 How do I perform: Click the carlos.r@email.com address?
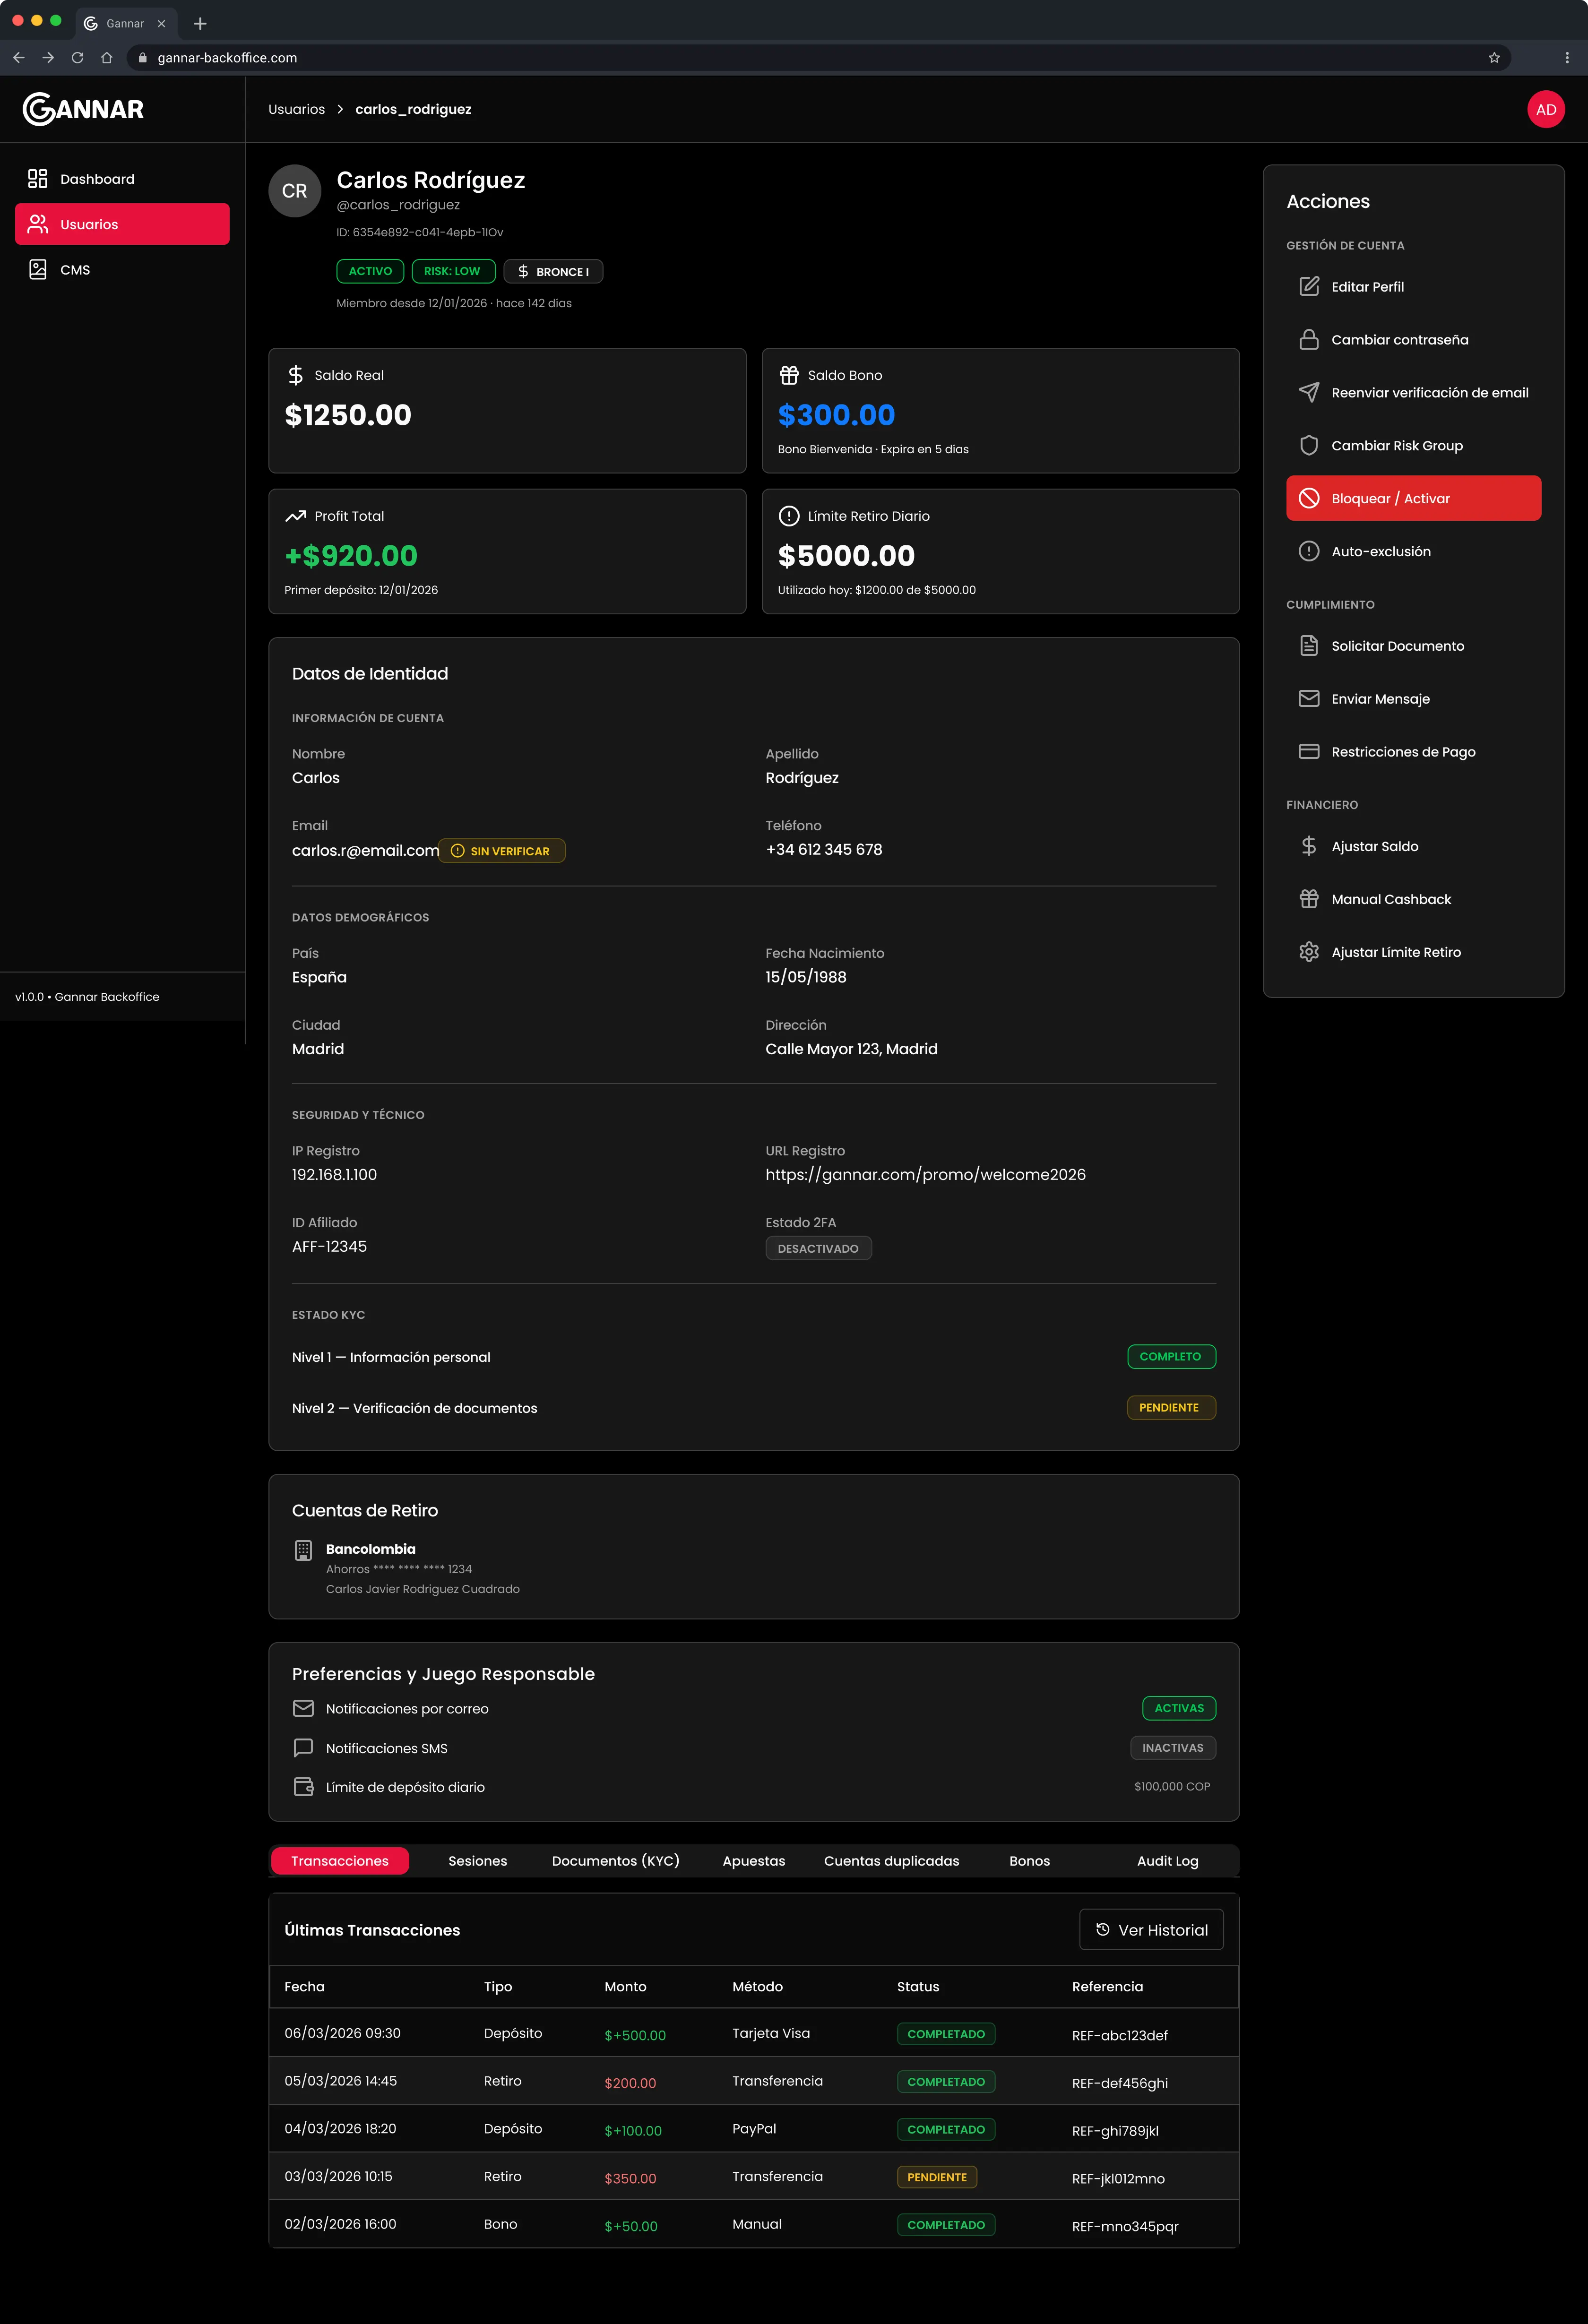click(365, 851)
